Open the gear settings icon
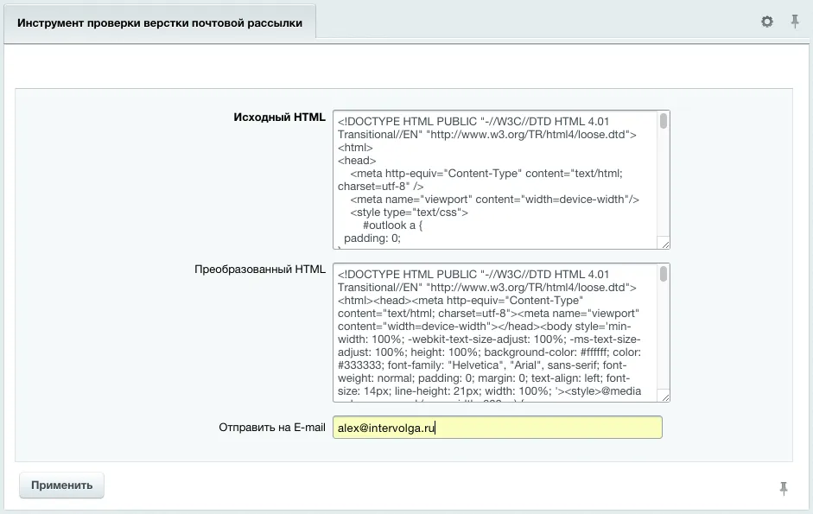The image size is (813, 514). tap(766, 22)
